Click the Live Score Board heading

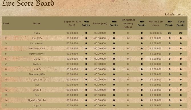click(28, 3)
